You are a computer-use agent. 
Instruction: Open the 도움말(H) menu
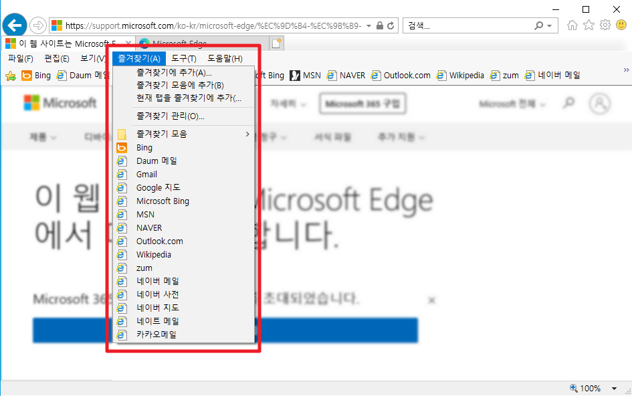(x=225, y=58)
